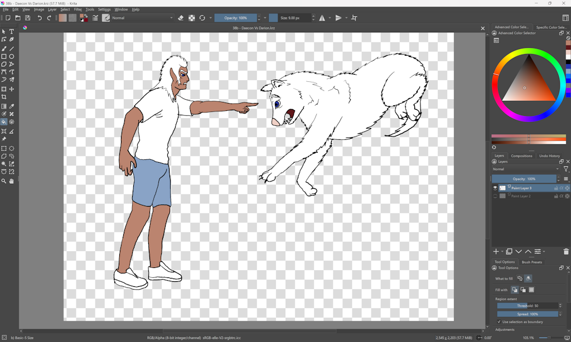Open the brush blending mode Normal dropdown
Viewport: 571px width, 342px height.
(x=143, y=18)
